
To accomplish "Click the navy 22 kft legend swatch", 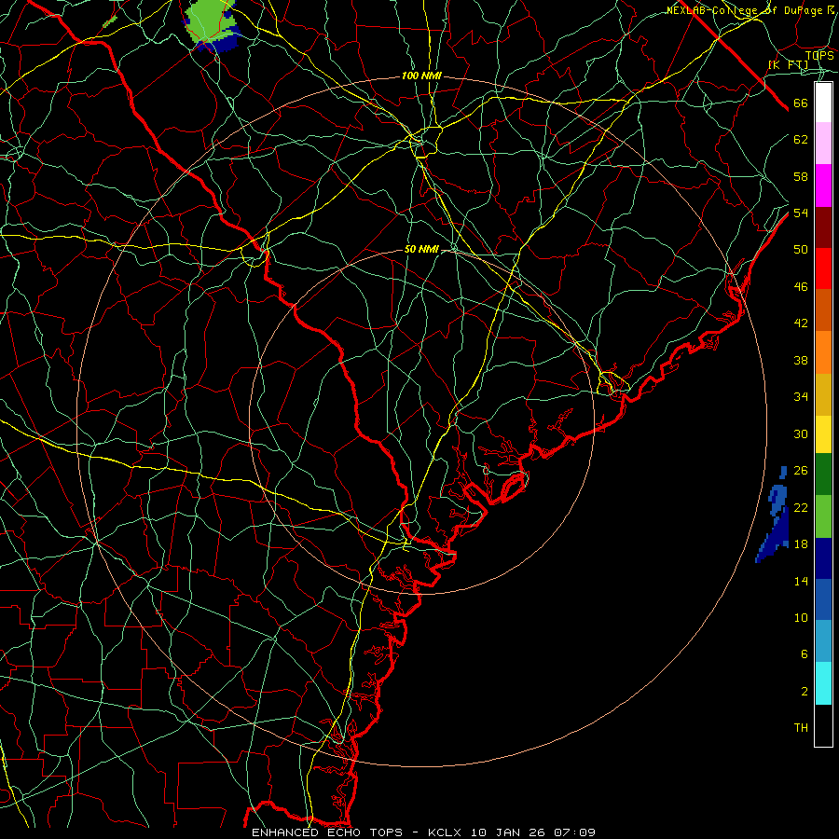I will [x=823, y=558].
